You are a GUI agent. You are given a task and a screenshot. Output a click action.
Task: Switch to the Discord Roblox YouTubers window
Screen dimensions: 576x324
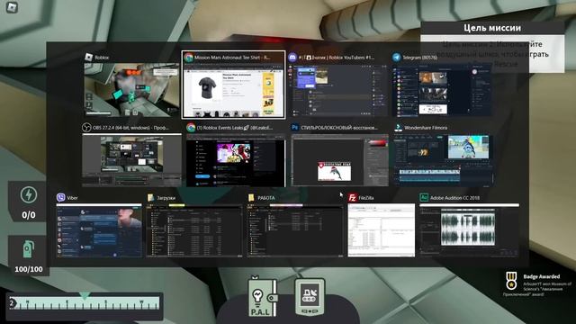337,90
